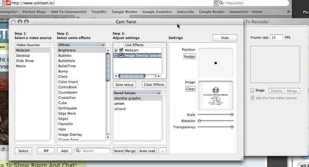Screen dimensions: 309x167
Task: Select the Bubbles effect
Action: pyautogui.click(x=82, y=56)
